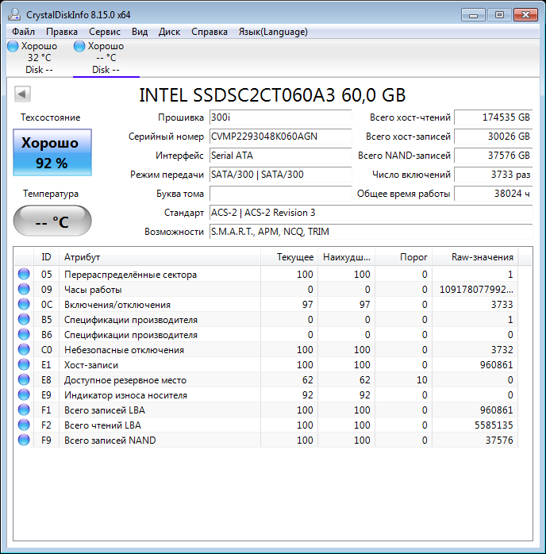Screen dimensions: 546x554
Task: Click the Порог column header
Action: [x=404, y=257]
